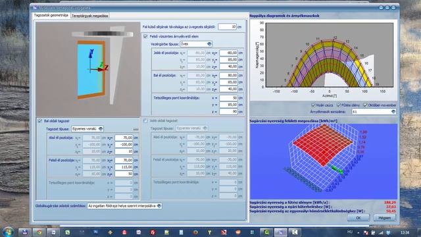The width and height of the screenshot is (421, 237).
Task: Click summer heat load value 37,03
Action: click(x=391, y=207)
